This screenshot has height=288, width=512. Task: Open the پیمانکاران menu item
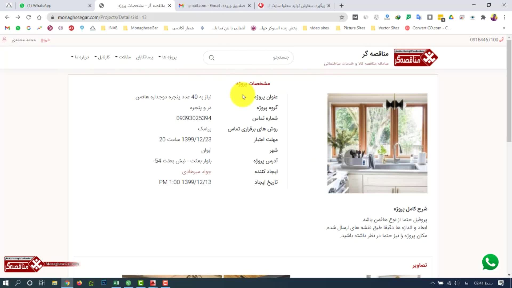click(x=145, y=57)
